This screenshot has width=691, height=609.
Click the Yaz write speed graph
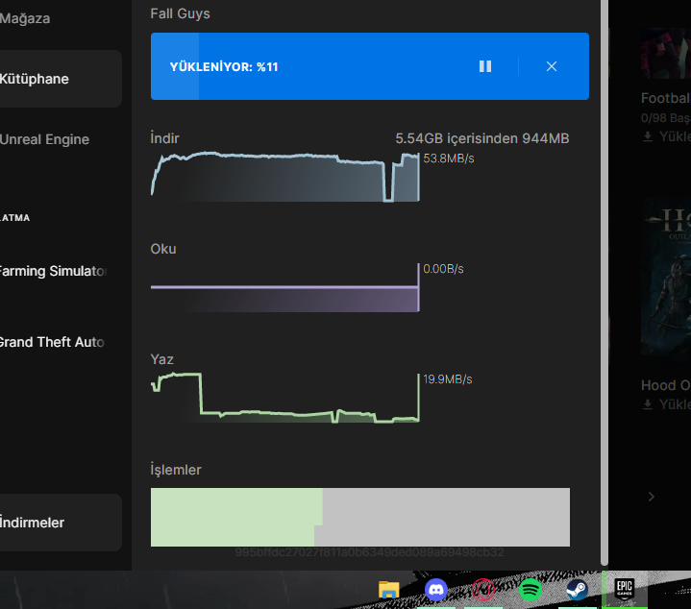click(284, 398)
